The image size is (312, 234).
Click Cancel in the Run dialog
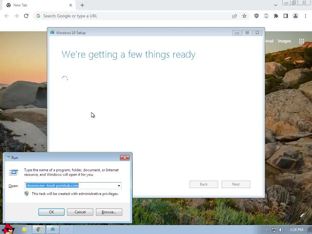click(x=80, y=212)
